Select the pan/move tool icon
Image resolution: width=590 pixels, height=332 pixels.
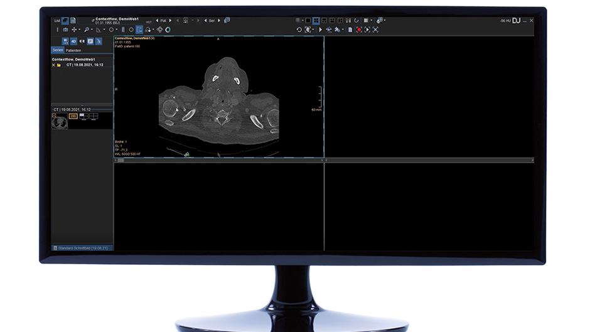(x=74, y=29)
